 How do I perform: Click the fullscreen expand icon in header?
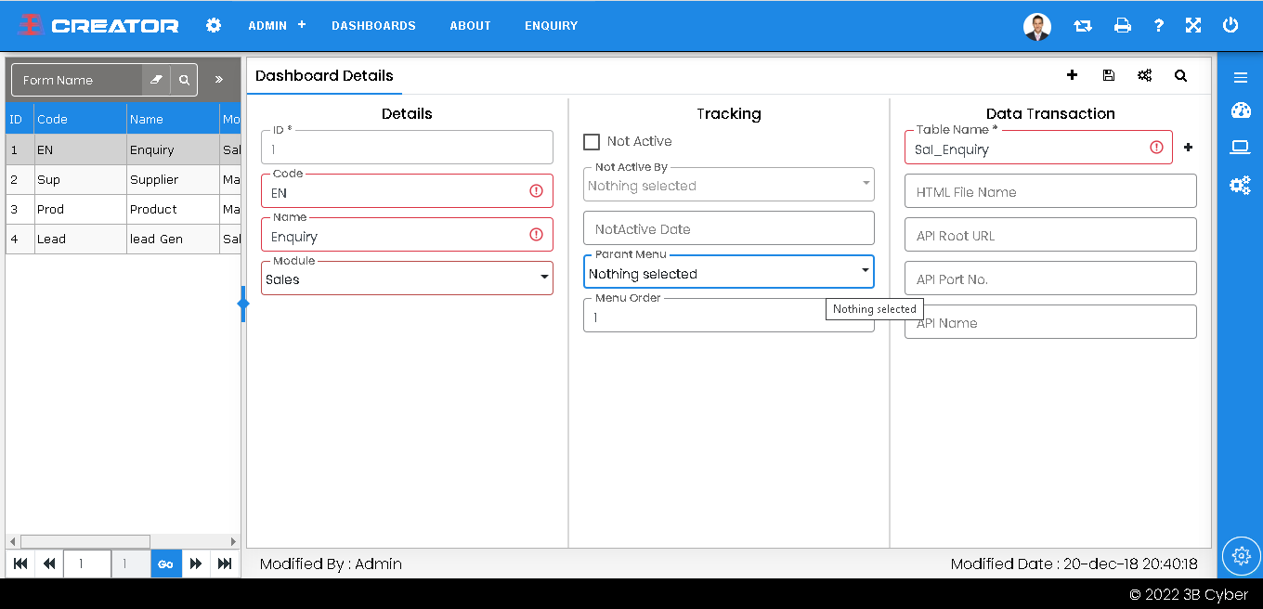click(x=1193, y=26)
